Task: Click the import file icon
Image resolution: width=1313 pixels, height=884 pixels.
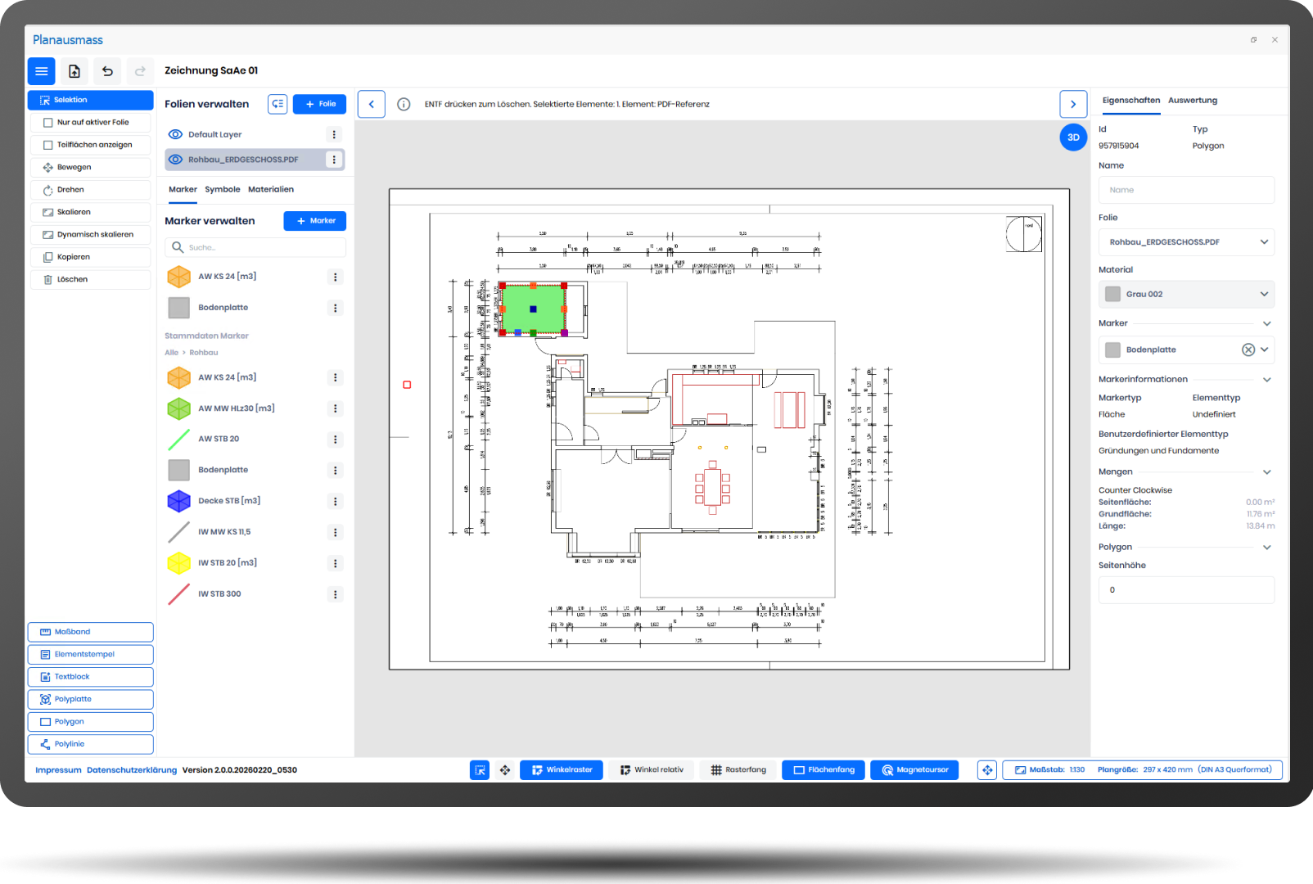Action: point(74,71)
